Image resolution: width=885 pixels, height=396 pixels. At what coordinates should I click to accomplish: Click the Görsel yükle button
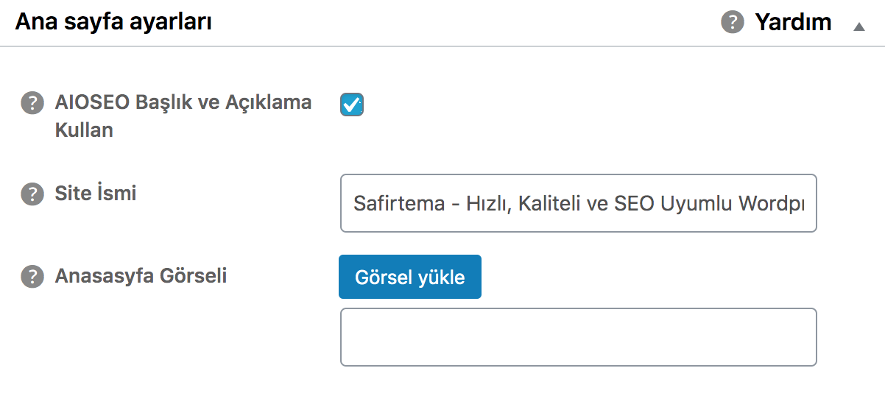point(410,277)
